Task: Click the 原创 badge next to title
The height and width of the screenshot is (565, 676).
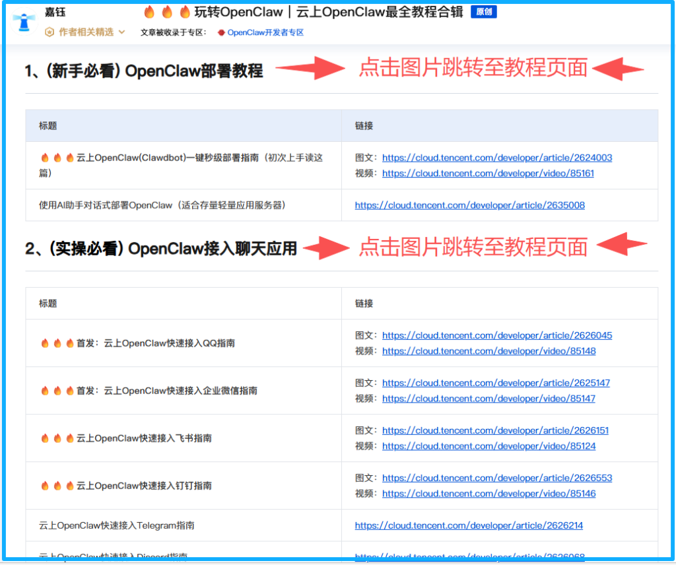Action: point(483,12)
